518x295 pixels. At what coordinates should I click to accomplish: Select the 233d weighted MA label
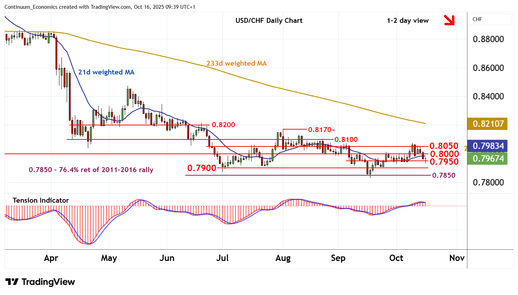coord(237,63)
